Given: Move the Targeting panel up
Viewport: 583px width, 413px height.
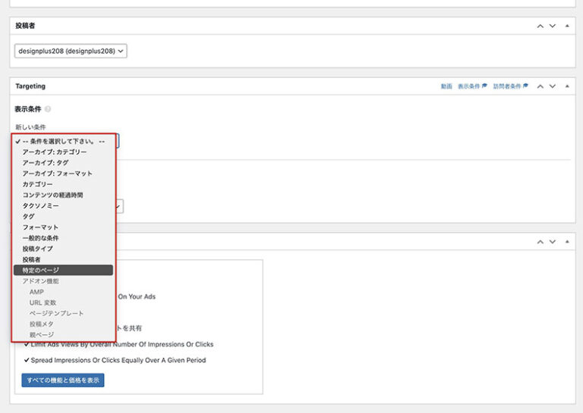Looking at the screenshot, I should pos(540,86).
